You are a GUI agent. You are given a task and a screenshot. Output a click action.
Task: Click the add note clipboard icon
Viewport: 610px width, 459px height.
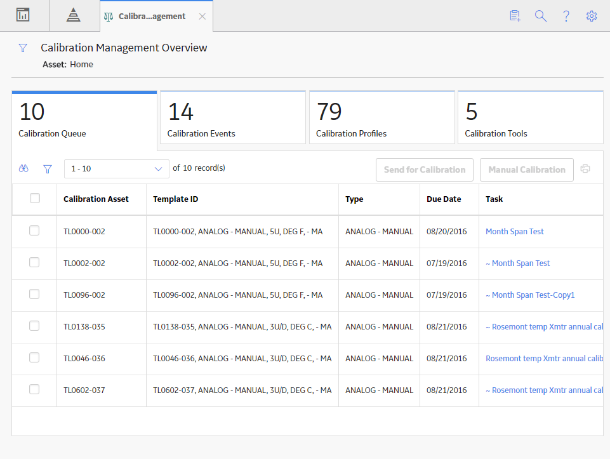515,16
